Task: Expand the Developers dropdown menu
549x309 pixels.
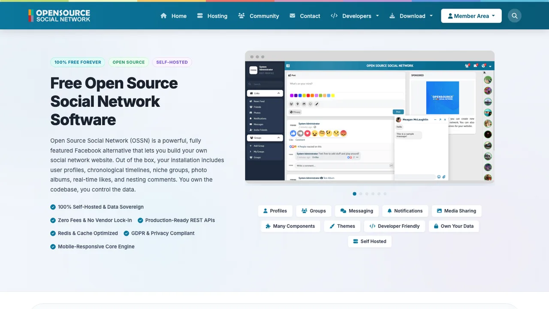Action: click(x=355, y=16)
